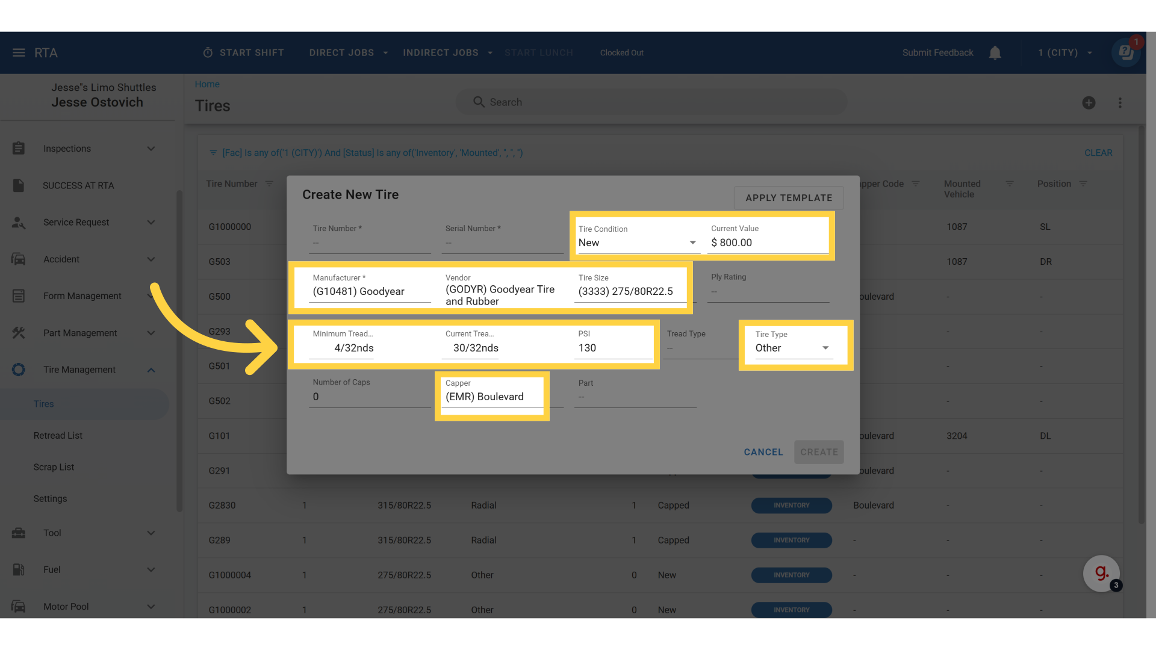
Task: Open the Tire Condition dropdown
Action: click(x=692, y=243)
